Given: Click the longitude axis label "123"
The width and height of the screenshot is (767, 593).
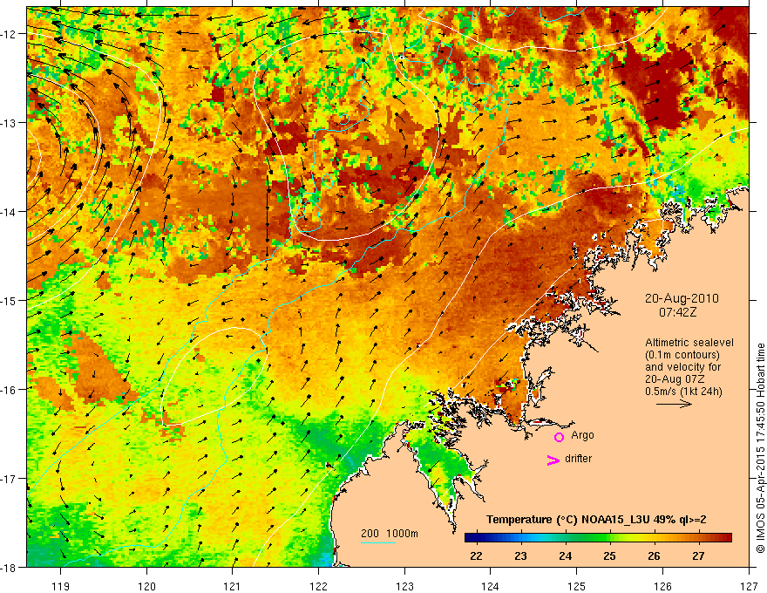Looking at the screenshot, I should [x=404, y=586].
